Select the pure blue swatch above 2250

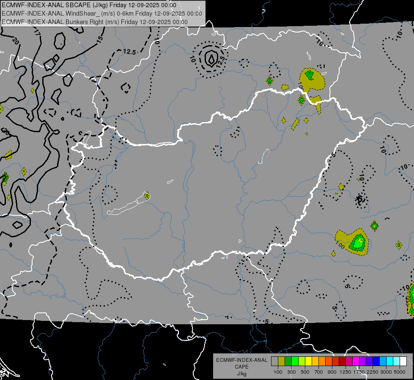coord(376,361)
